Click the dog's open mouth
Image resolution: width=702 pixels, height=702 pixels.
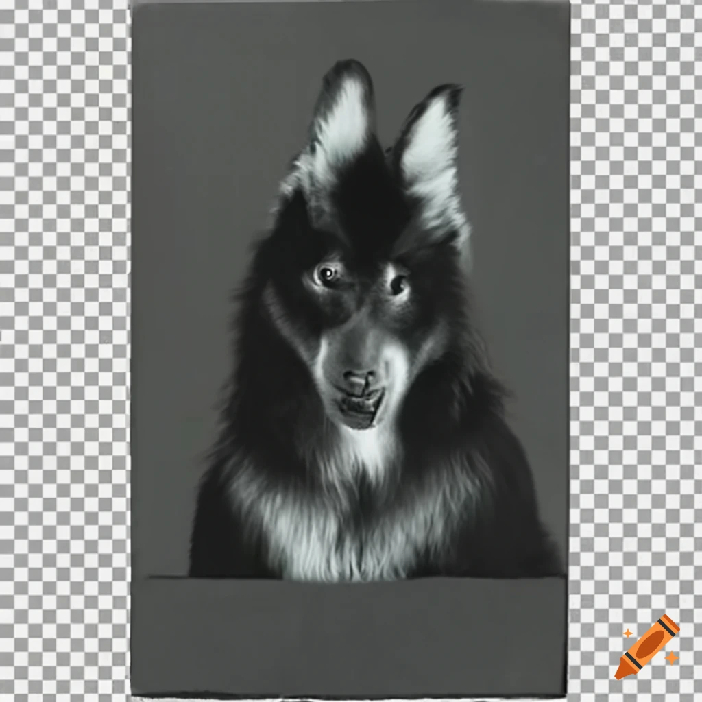361,404
